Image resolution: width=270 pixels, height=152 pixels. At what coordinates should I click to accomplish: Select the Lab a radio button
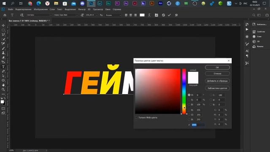211,100
